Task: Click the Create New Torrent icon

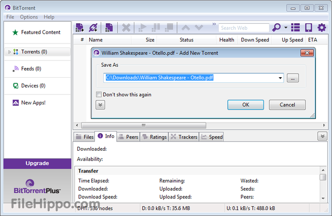Action: click(109, 27)
